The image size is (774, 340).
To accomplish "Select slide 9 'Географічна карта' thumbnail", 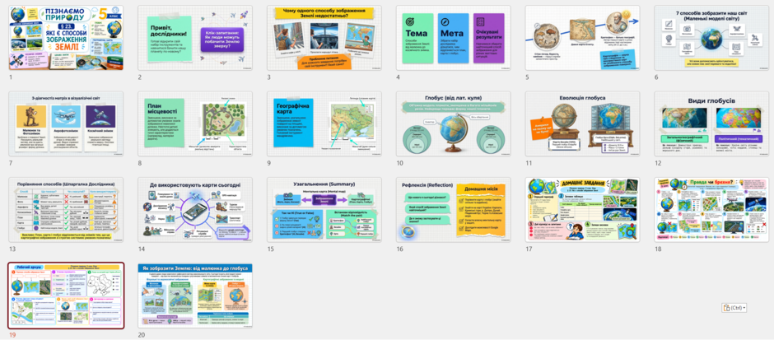I will pos(324,123).
